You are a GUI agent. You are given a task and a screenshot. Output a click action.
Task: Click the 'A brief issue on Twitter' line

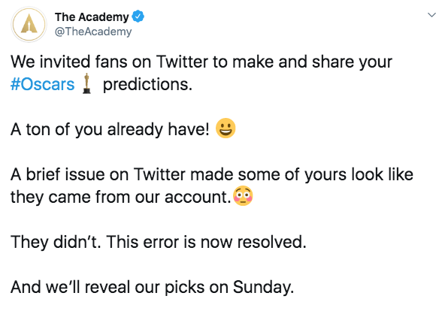pyautogui.click(x=212, y=174)
